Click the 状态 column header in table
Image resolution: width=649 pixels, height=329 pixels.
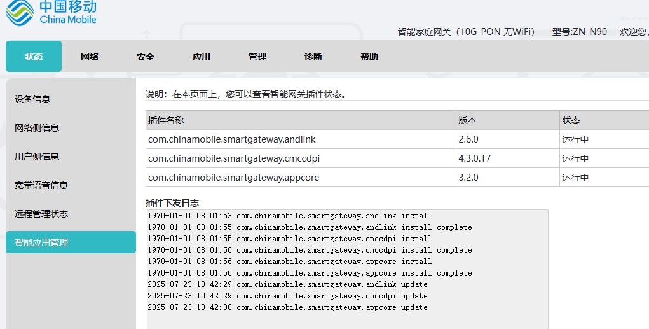pyautogui.click(x=605, y=120)
